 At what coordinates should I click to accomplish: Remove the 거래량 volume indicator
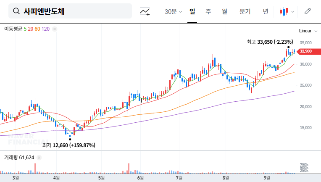[x=39, y=158]
